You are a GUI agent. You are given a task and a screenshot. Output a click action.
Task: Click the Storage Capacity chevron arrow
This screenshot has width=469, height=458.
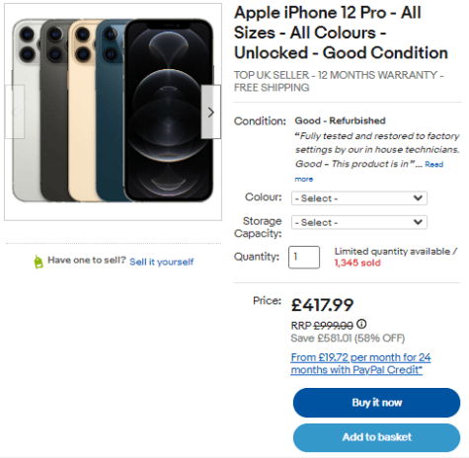point(418,222)
